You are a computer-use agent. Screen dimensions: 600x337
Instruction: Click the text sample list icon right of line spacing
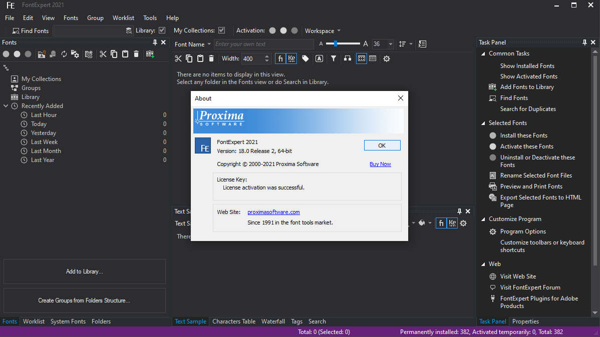coord(422,44)
